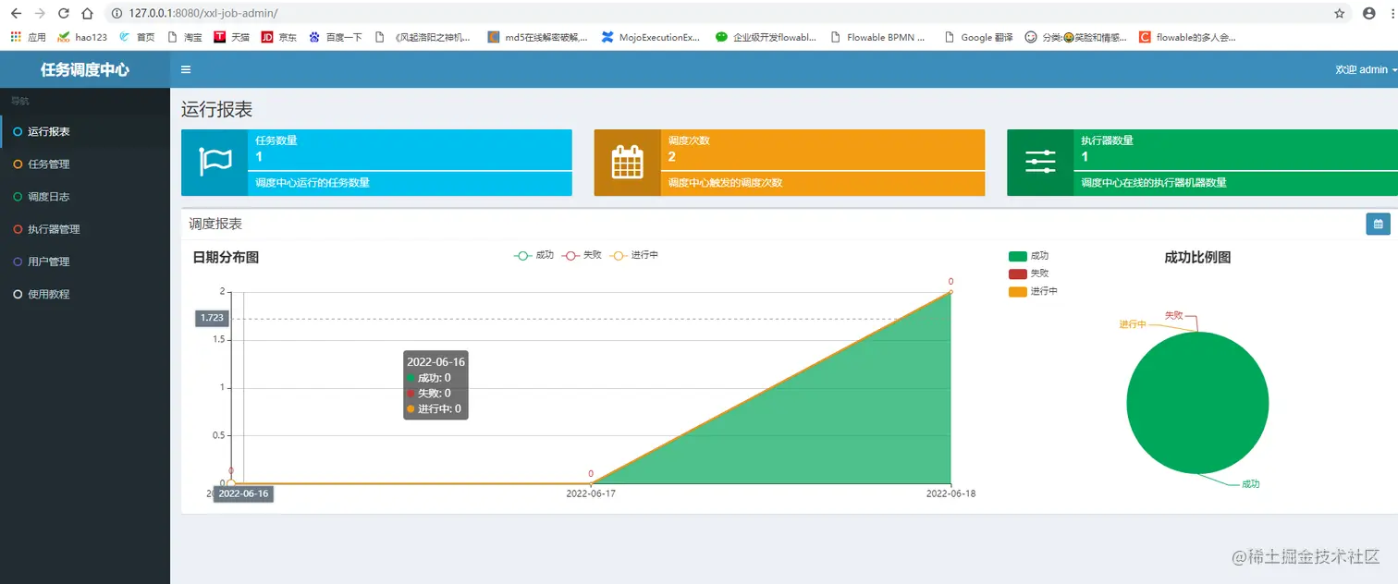
Task: Click the 任务调度中心 logo link
Action: click(85, 69)
